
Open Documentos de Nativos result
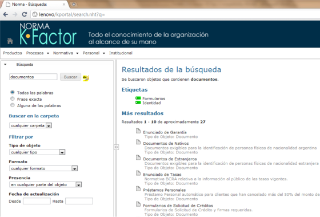point(166,143)
